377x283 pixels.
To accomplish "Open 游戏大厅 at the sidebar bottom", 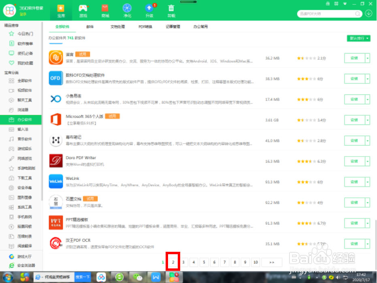I will coord(21,257).
